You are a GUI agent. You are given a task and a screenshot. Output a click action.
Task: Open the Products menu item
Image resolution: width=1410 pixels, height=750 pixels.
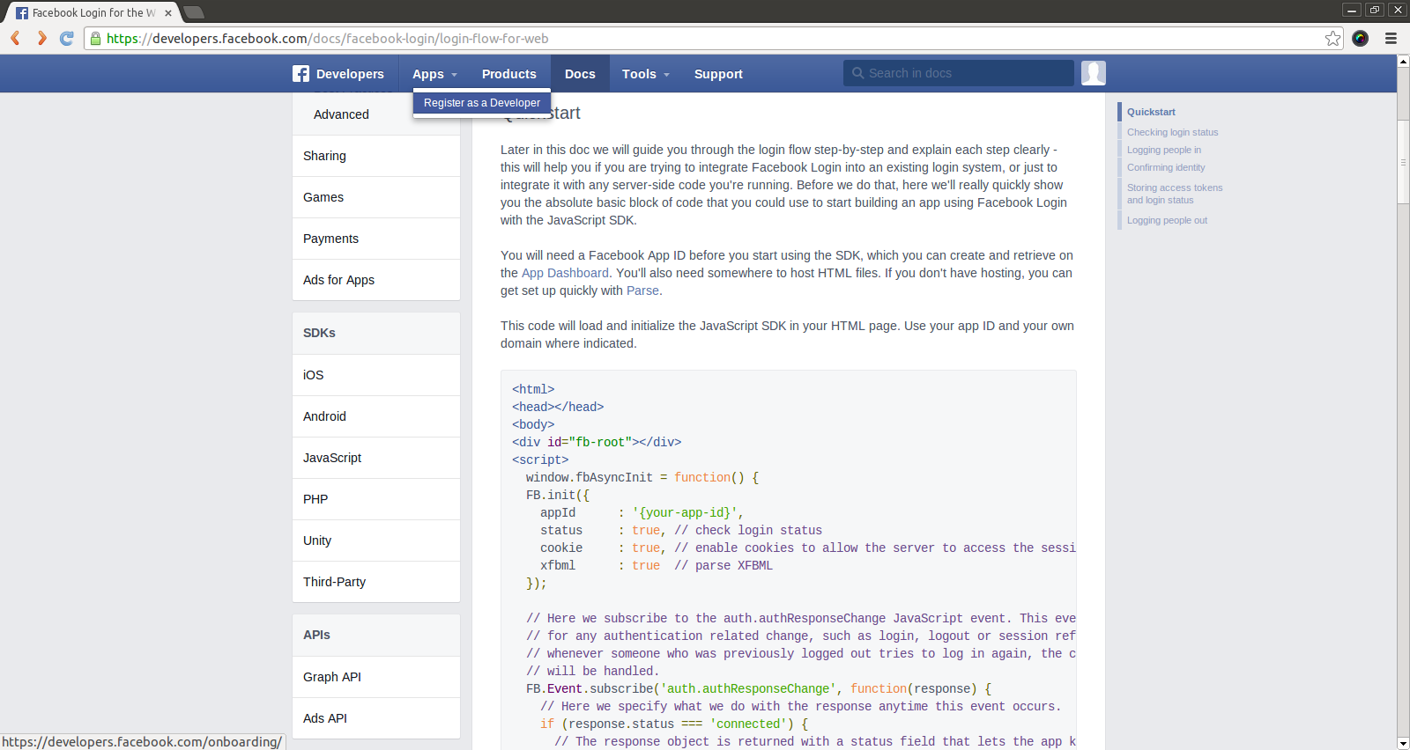(x=509, y=74)
